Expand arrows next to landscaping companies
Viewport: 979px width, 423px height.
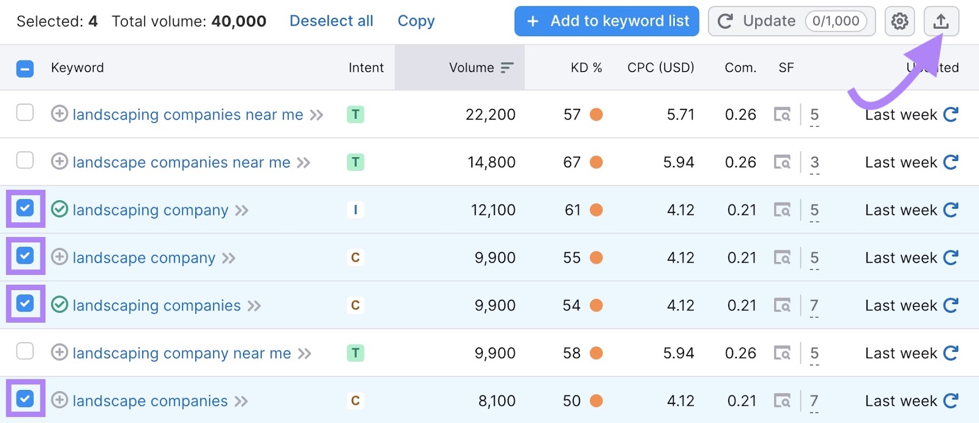(254, 306)
